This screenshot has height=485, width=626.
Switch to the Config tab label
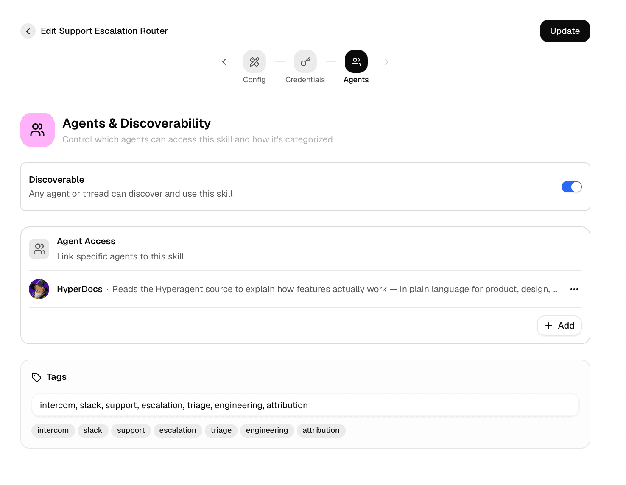click(254, 80)
